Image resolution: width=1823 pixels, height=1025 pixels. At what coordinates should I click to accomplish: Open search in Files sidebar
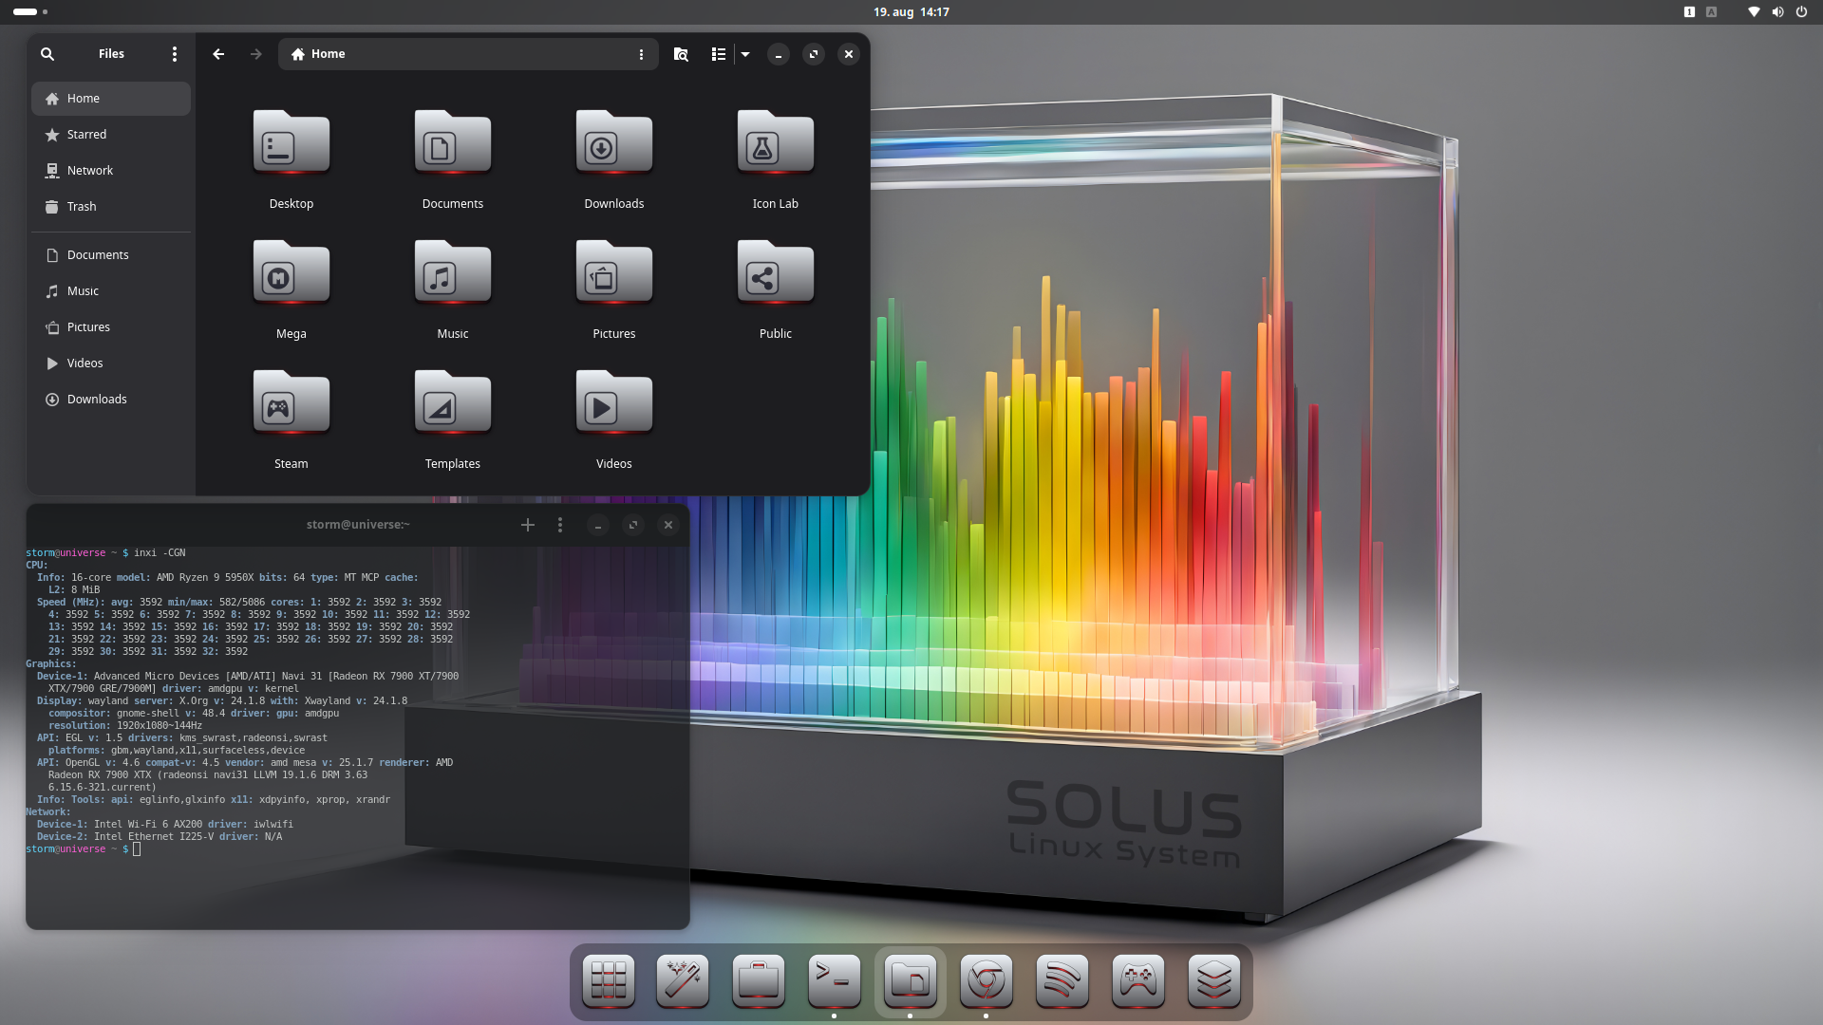(x=47, y=54)
